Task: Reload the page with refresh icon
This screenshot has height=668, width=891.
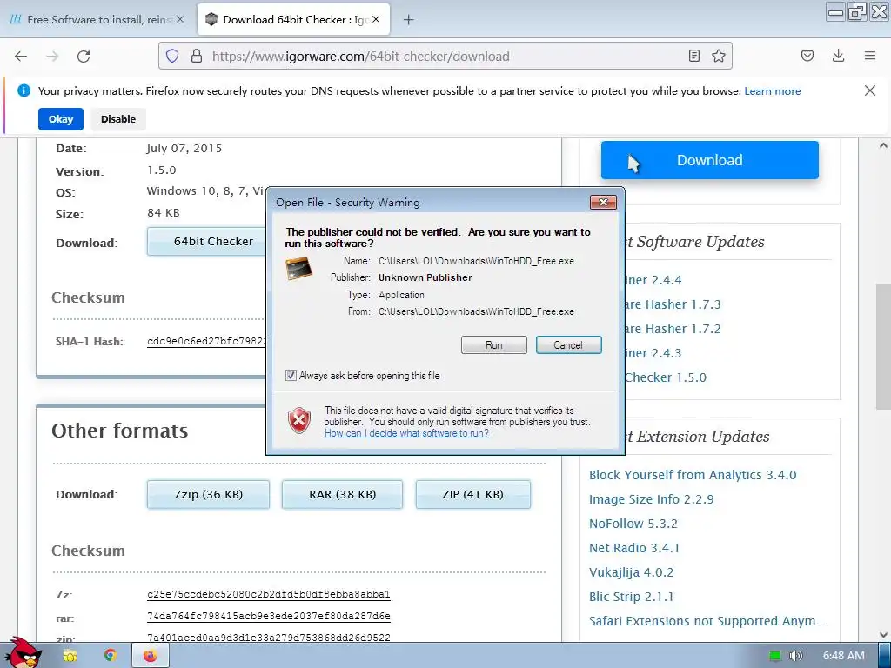Action: point(84,57)
